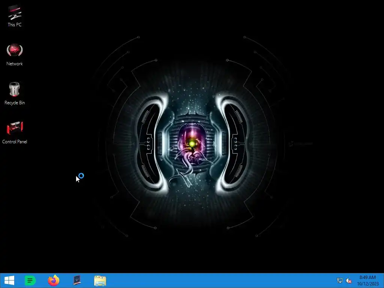
Task: Click the Network label text
Action: (x=15, y=64)
